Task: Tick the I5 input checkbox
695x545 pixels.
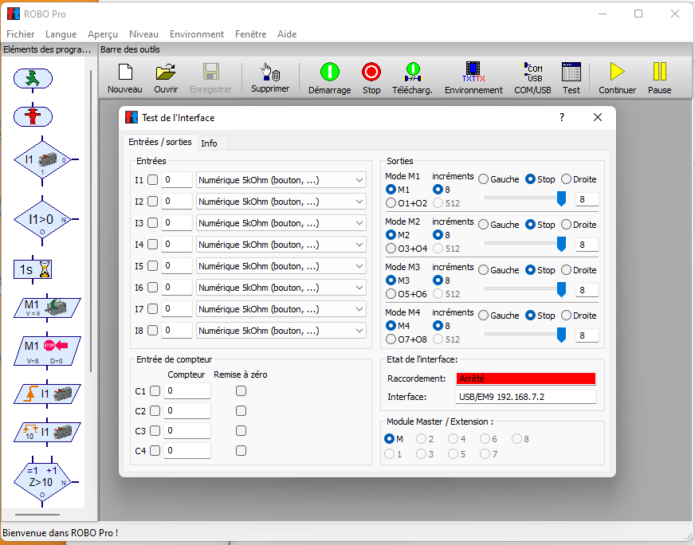Action: pos(152,266)
